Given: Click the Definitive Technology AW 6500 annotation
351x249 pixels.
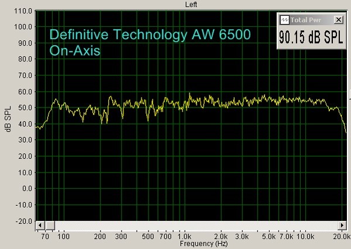Looking at the screenshot, I should (x=150, y=34).
